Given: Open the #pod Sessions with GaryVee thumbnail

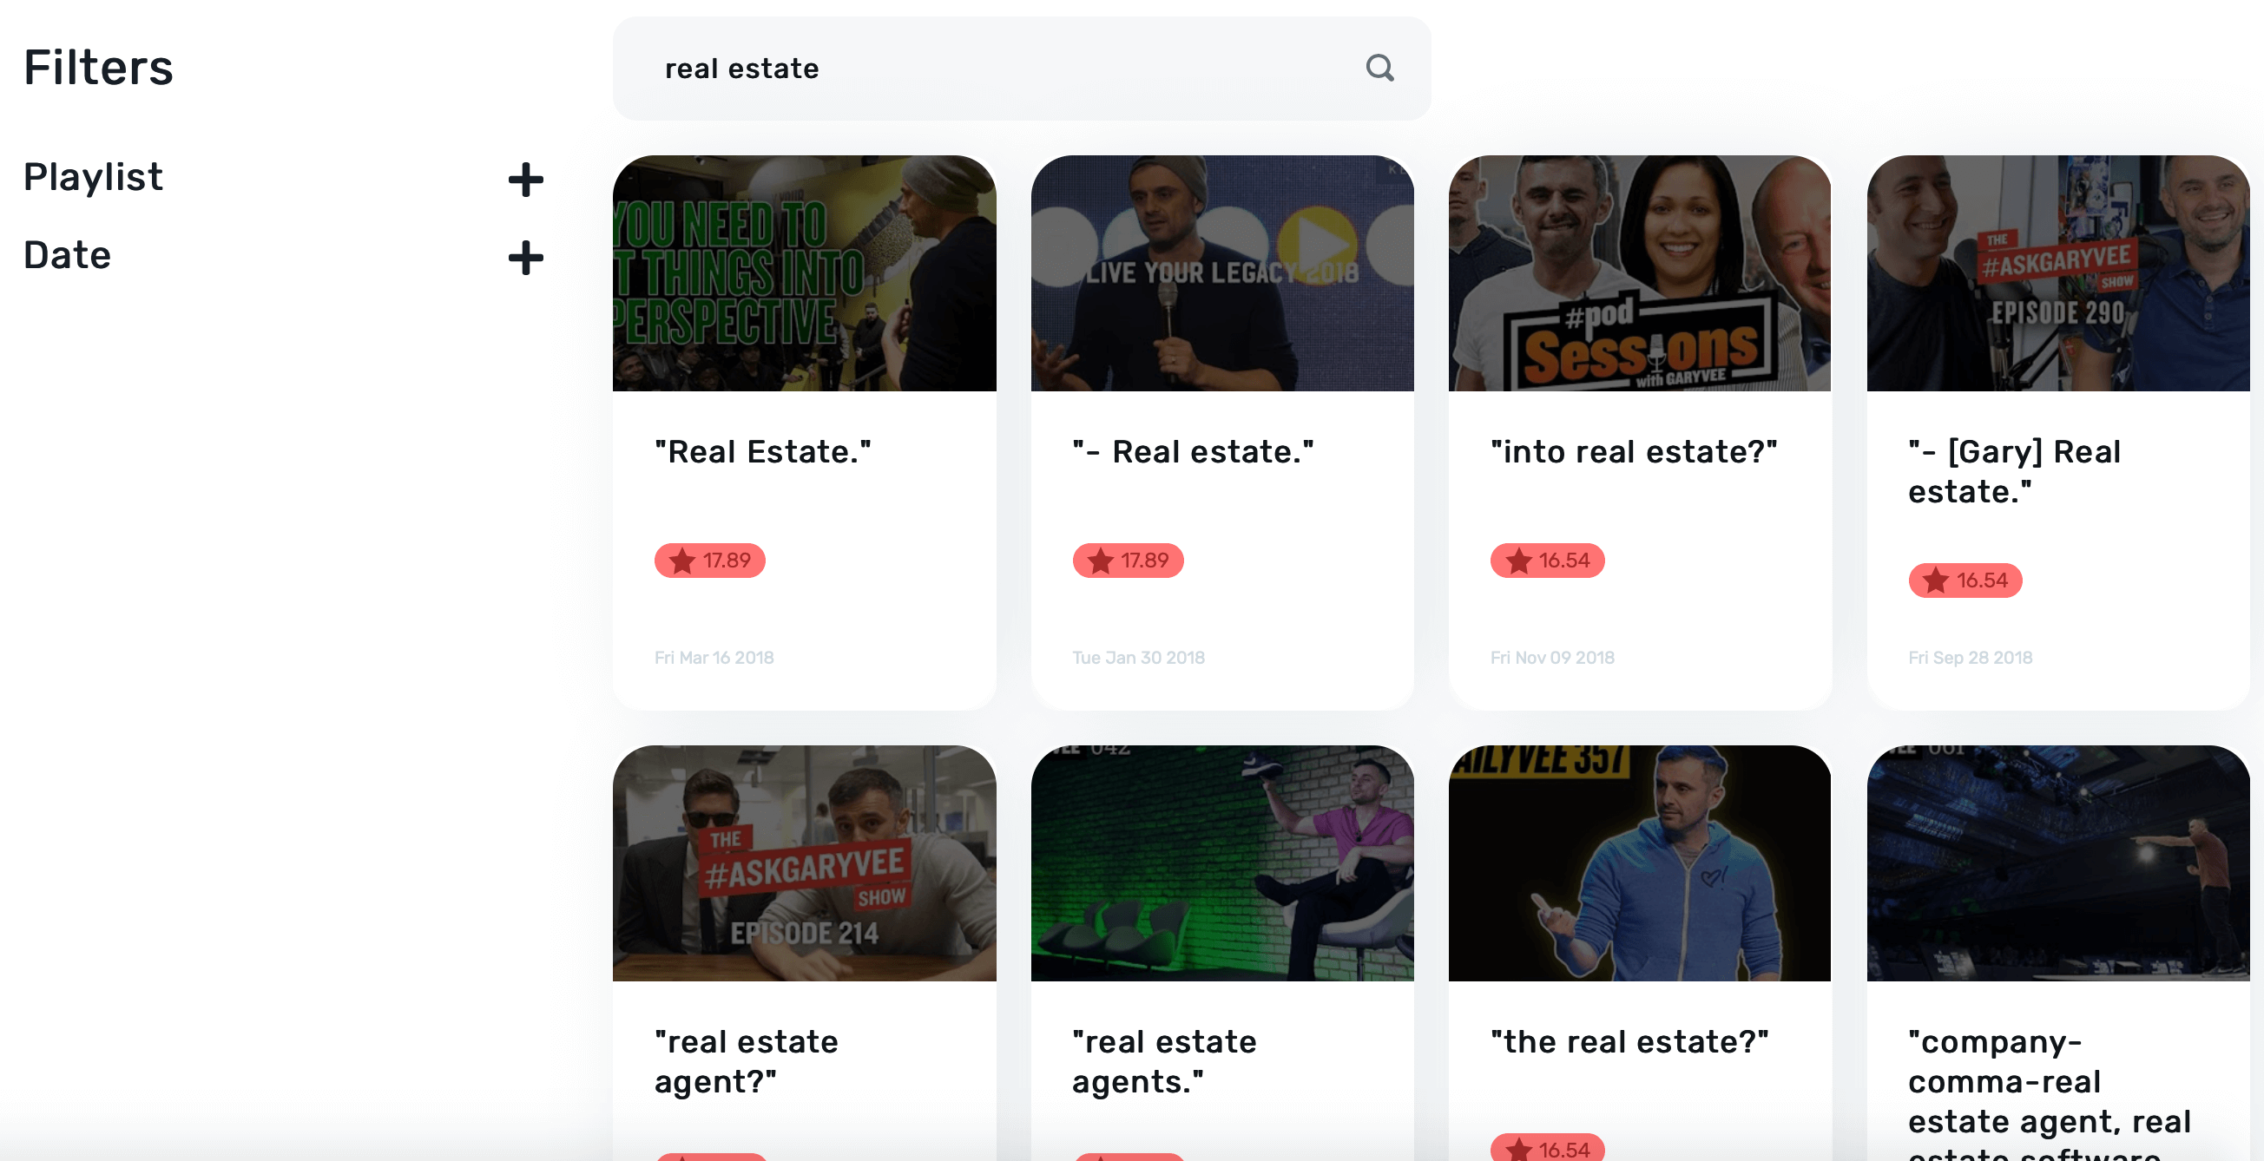Looking at the screenshot, I should pyautogui.click(x=1639, y=273).
